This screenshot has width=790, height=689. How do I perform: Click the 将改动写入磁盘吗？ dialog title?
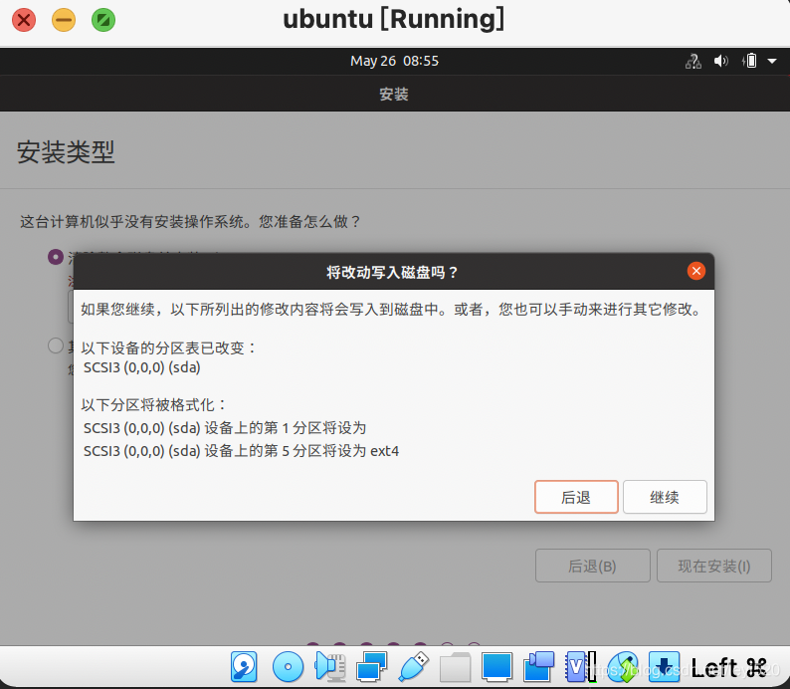(x=392, y=272)
